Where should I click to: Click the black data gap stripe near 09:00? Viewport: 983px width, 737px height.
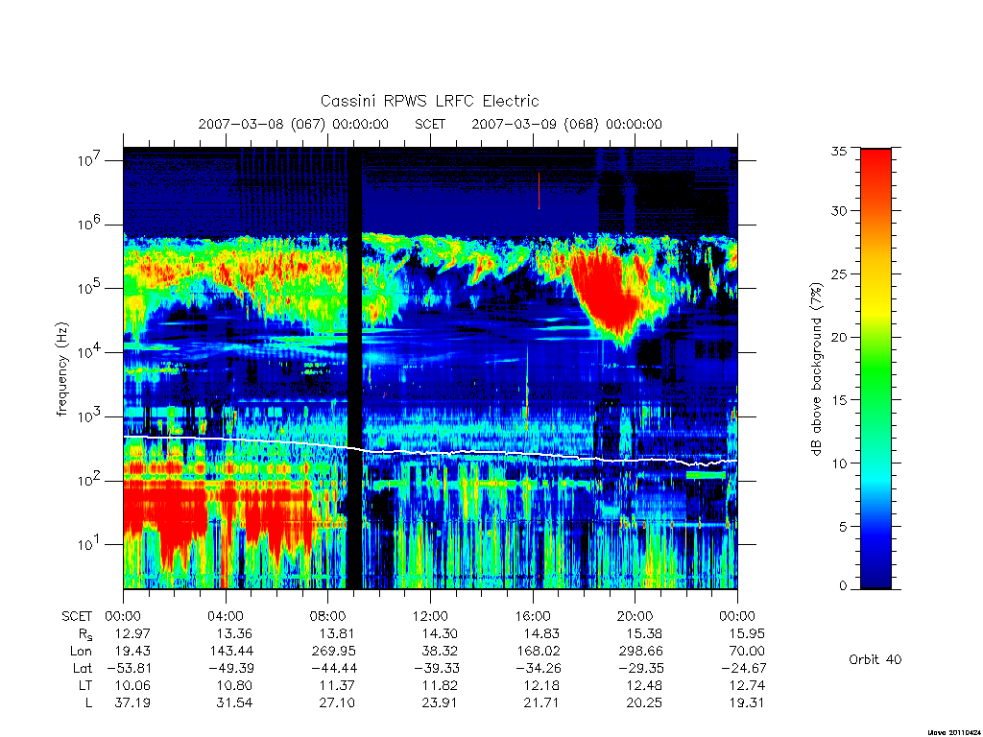[355, 368]
